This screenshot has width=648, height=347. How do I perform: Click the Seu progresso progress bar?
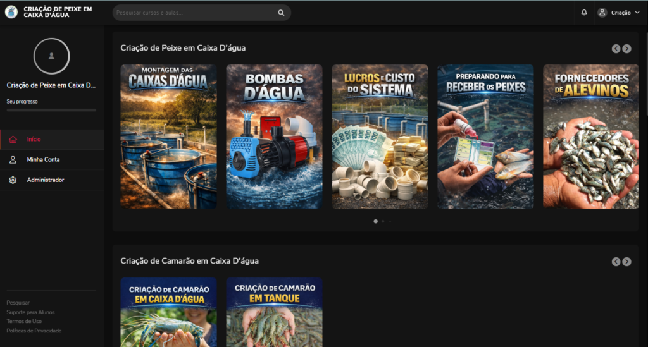pyautogui.click(x=51, y=110)
